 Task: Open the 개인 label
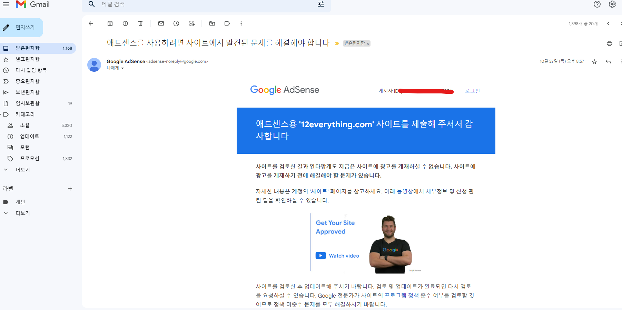point(38,202)
